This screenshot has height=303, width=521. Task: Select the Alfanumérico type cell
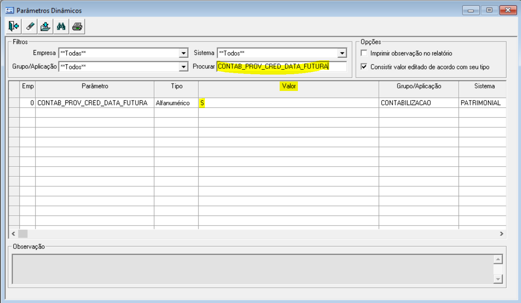176,103
